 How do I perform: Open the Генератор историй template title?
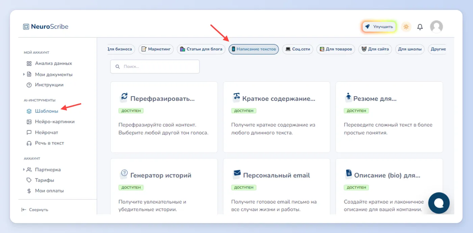tap(161, 176)
